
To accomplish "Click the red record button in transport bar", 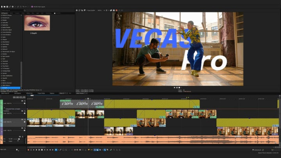I will (28, 150).
